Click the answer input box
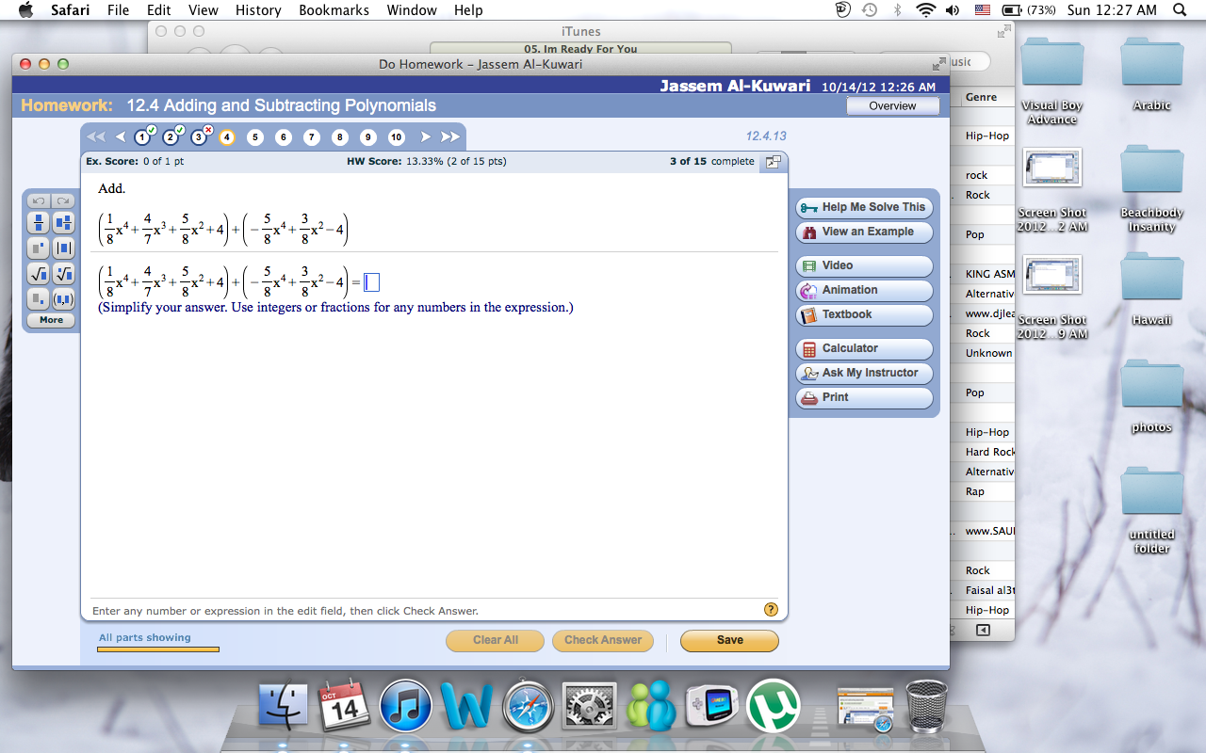This screenshot has width=1206, height=753. [372, 281]
